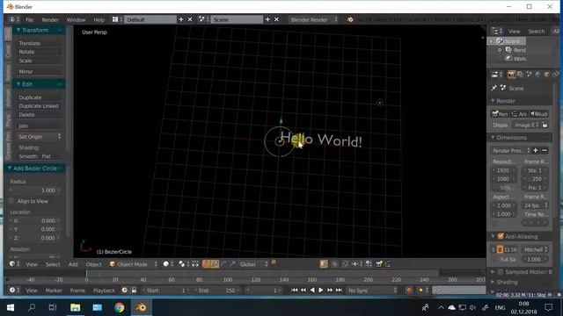Open the Object properties tab icon
The height and width of the screenshot is (316, 563).
click(x=546, y=74)
